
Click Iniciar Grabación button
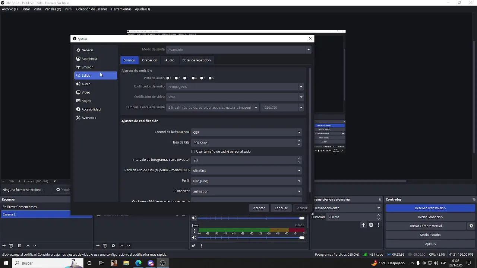(430, 217)
